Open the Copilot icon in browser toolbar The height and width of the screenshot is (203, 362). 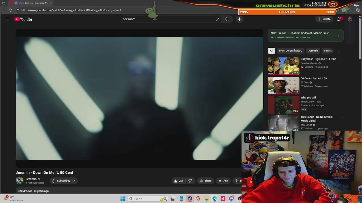[358, 10]
